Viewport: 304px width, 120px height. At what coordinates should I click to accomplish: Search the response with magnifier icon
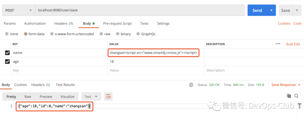[296, 96]
